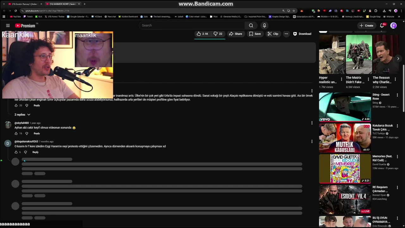Open the YouTube guide hamburger menu
405x228 pixels.
(x=8, y=25)
